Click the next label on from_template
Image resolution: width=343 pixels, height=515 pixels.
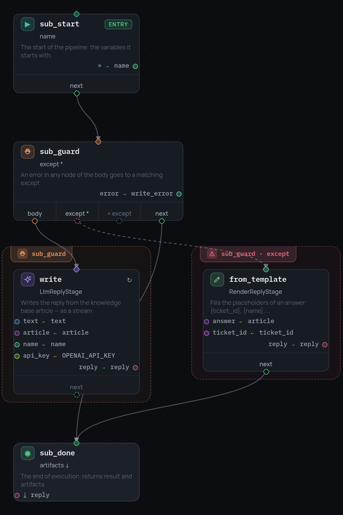click(266, 364)
